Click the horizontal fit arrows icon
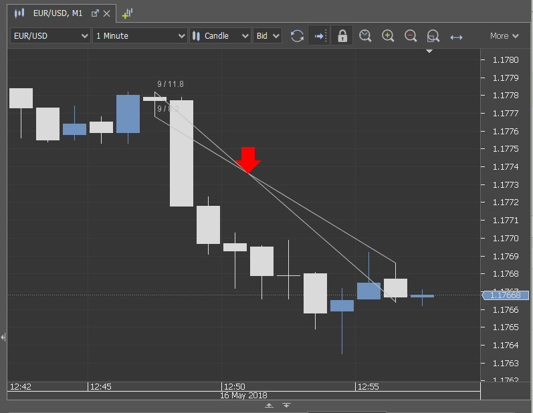 (456, 37)
